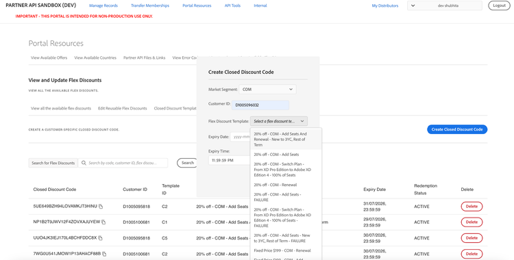Focus the Expiry Date yyyy-mm field
Image resolution: width=514 pixels, height=260 pixels.
point(241,137)
